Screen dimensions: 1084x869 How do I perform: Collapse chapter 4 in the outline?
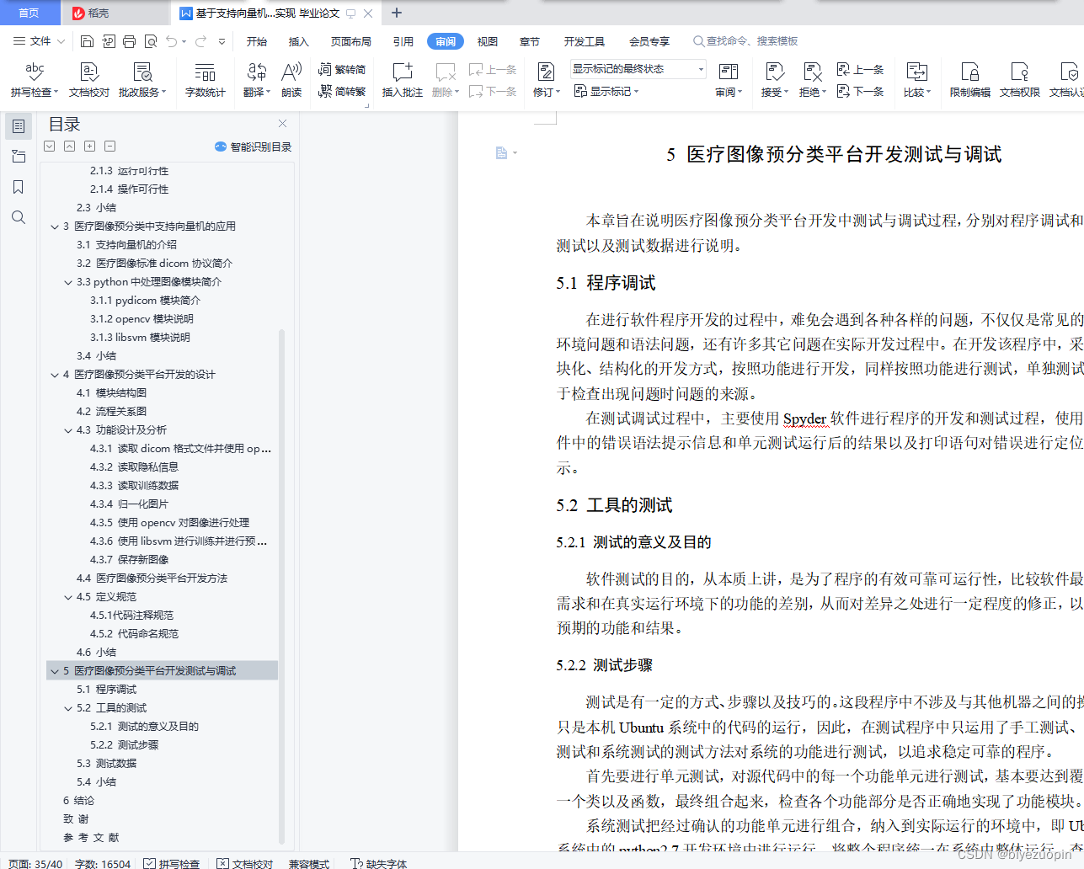coord(55,375)
